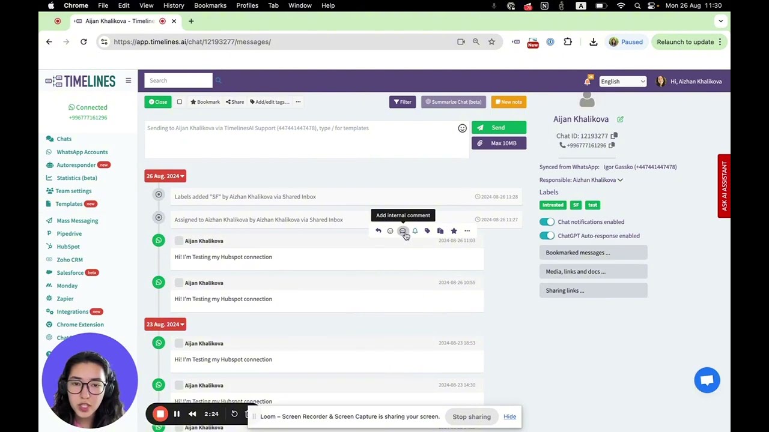This screenshot has width=769, height=432.
Task: Open the English language dropdown
Action: [622, 82]
